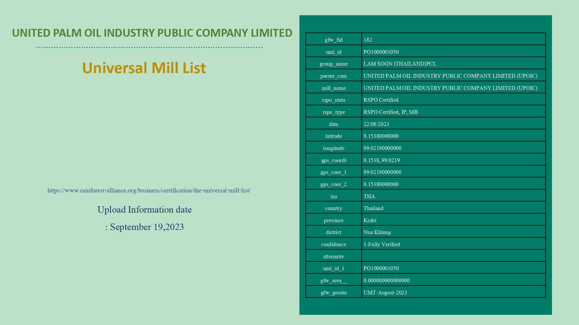Image resolution: width=579 pixels, height=325 pixels.
Task: Select the parent_com value cell
Action: (453, 75)
